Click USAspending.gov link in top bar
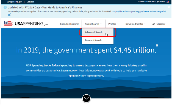Image resolution: width=172 pixels, height=105 pixels. point(14,2)
